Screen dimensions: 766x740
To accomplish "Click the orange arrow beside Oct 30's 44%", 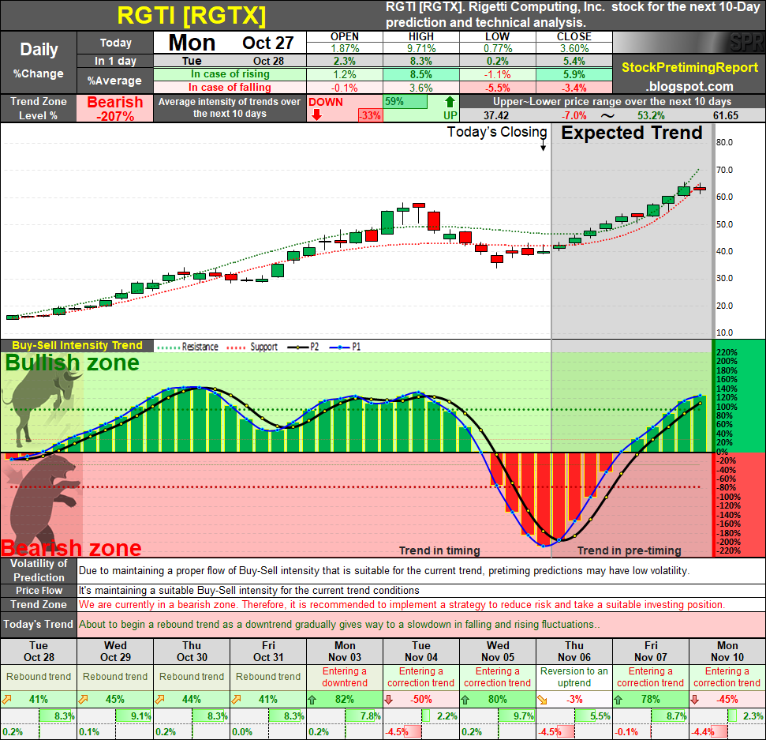I will pyautogui.click(x=160, y=700).
